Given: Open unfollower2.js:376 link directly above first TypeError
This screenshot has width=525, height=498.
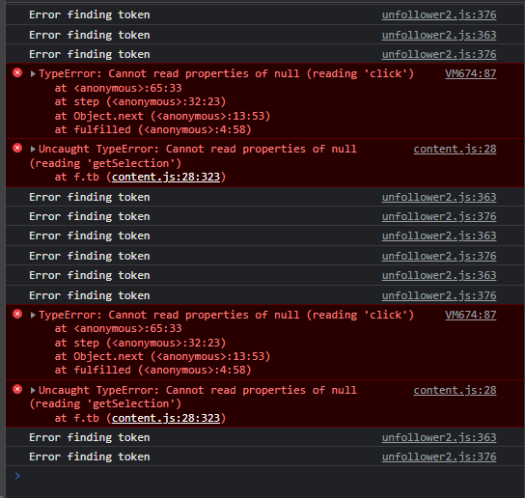Looking at the screenshot, I should pos(439,54).
